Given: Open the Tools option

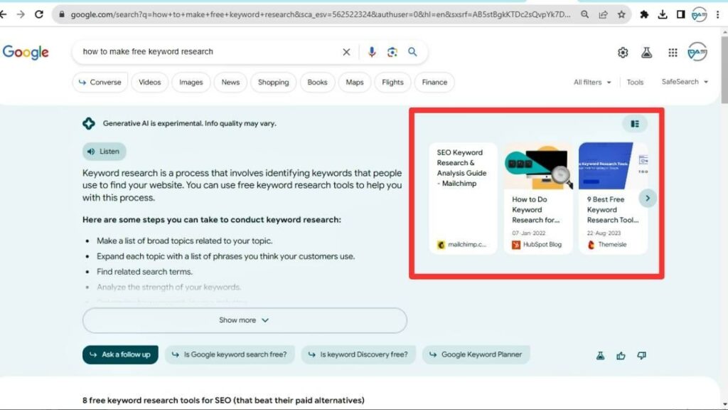Looking at the screenshot, I should click(635, 83).
